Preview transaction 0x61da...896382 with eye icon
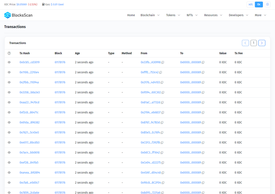Screen dimensions: 275x194 pyautogui.click(x=9, y=122)
